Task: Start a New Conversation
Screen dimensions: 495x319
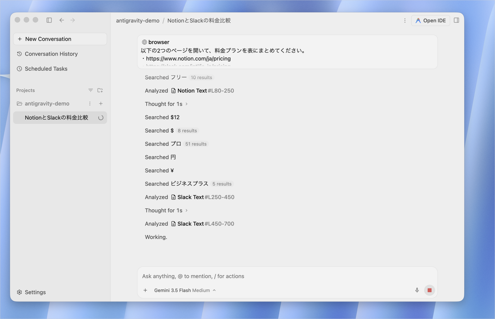Action: (60, 39)
